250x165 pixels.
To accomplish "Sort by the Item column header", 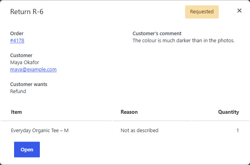I will tap(16, 112).
